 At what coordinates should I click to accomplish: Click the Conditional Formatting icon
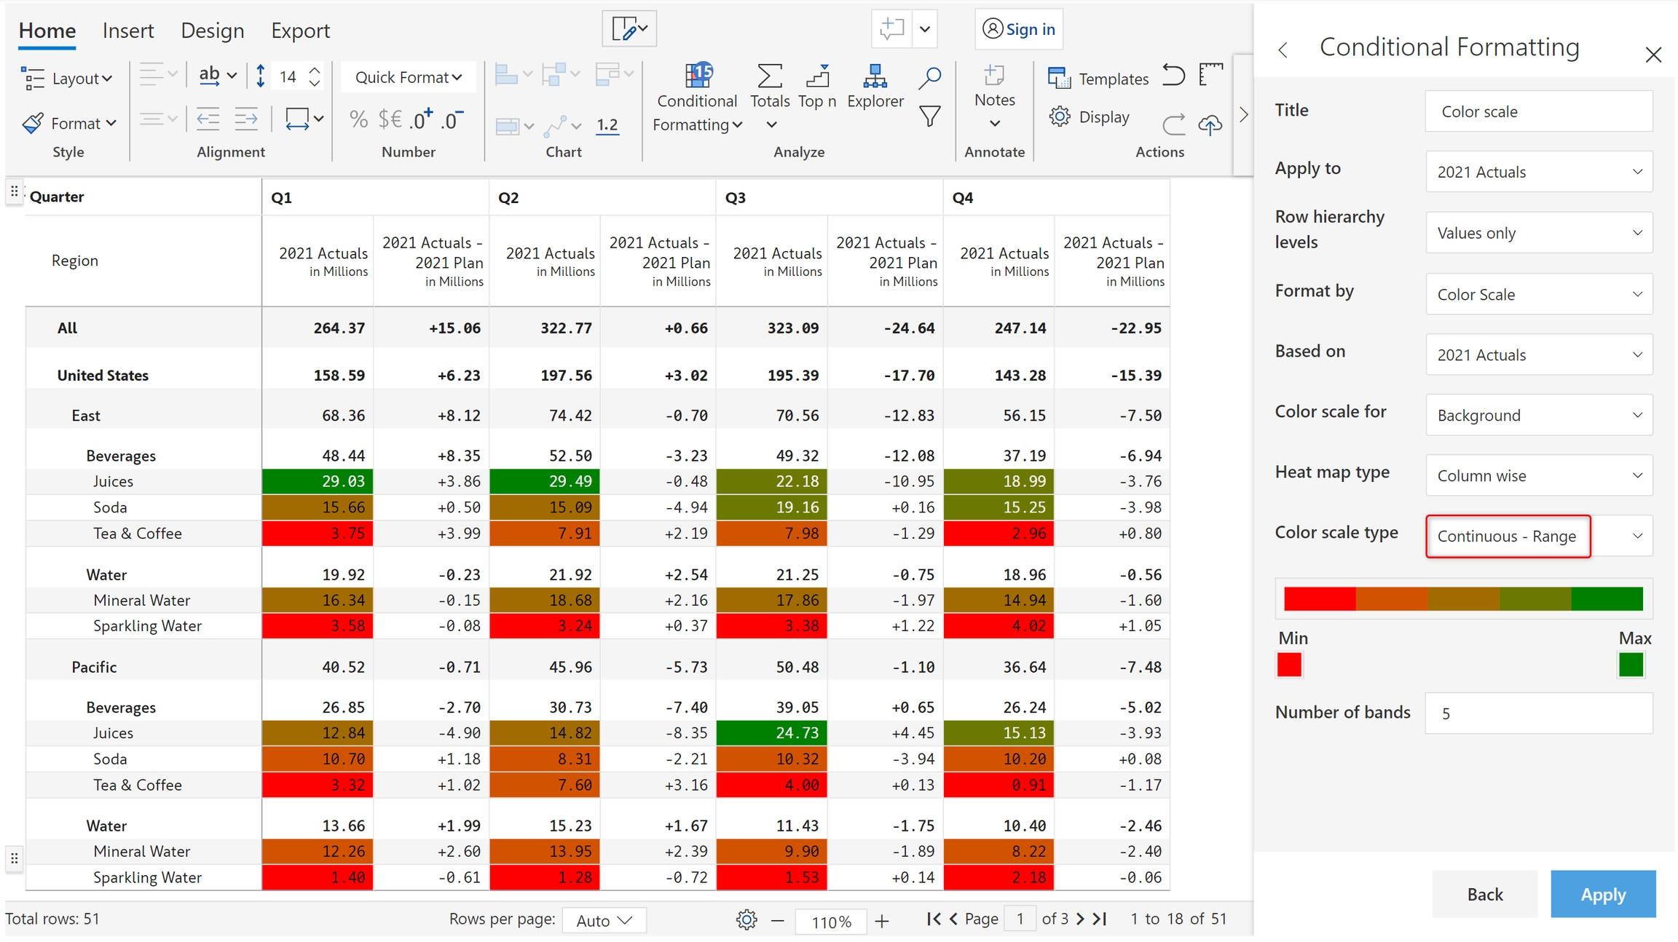pyautogui.click(x=697, y=76)
